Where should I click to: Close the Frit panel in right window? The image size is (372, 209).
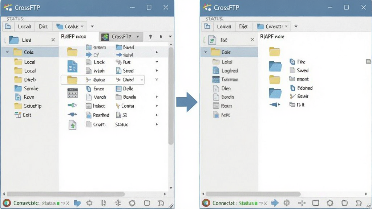[x=252, y=40]
